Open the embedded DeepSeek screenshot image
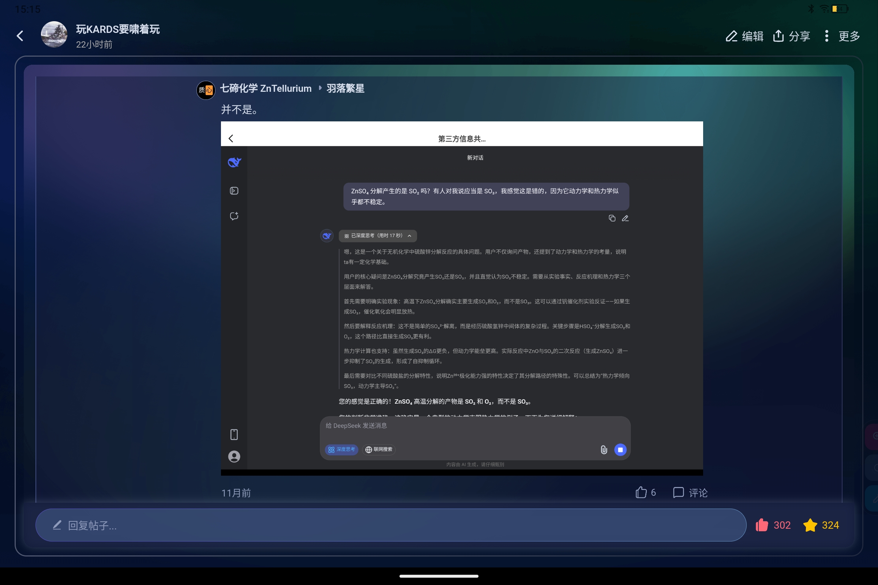The image size is (878, 585). [x=462, y=298]
